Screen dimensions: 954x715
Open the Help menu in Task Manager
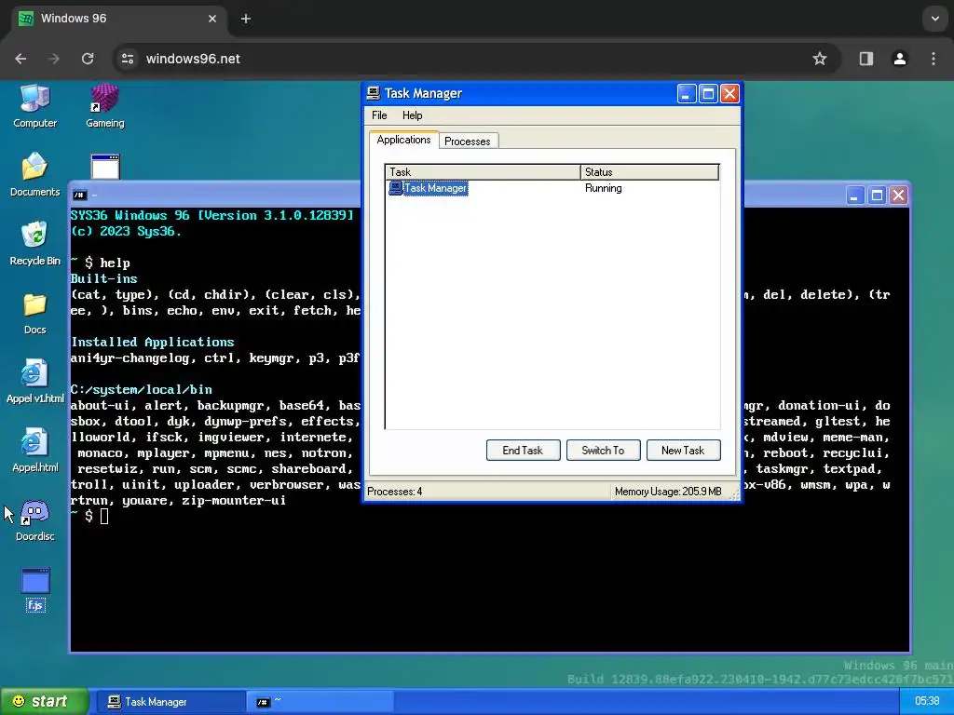pyautogui.click(x=412, y=115)
